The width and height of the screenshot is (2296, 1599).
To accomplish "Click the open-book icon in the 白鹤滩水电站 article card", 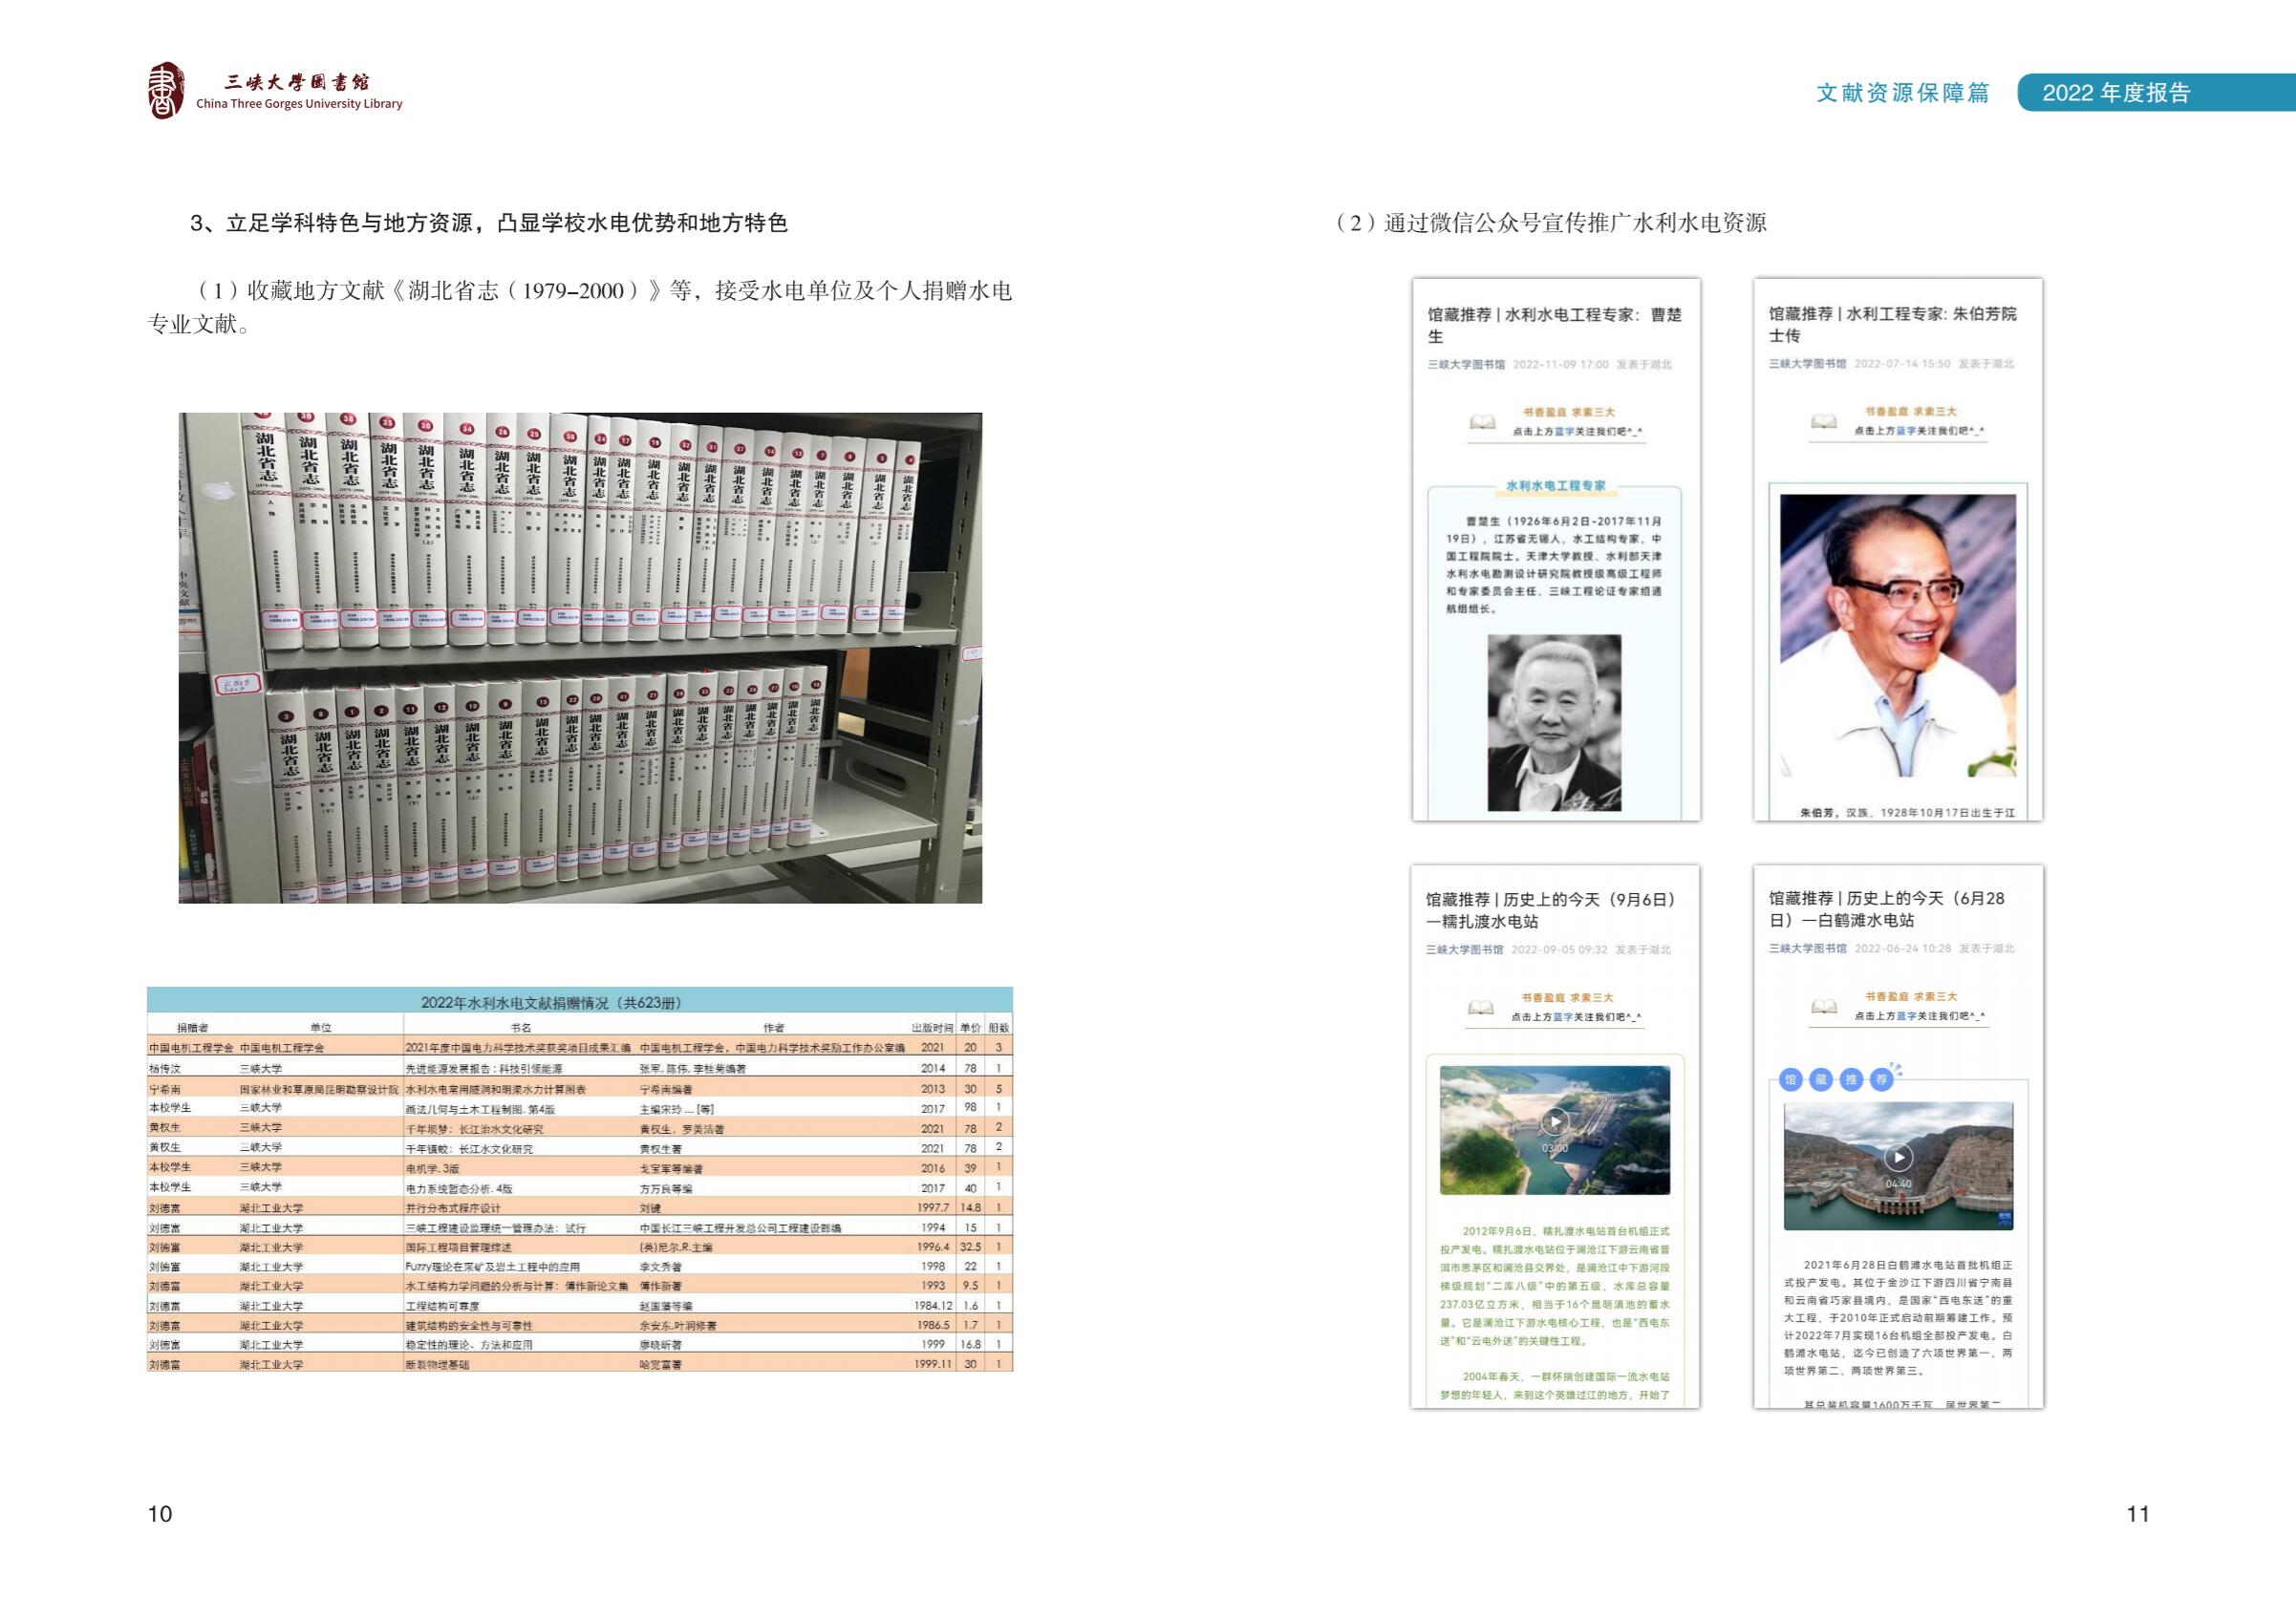I will pyautogui.click(x=1824, y=1006).
